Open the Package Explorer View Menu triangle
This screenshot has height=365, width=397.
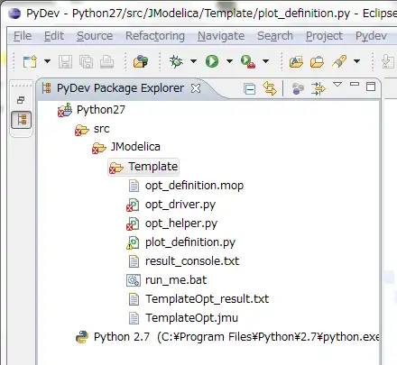point(337,84)
